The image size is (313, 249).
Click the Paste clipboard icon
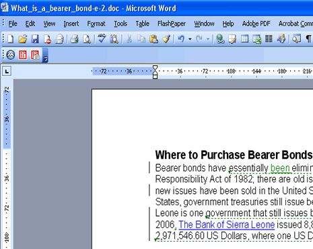coord(153,39)
